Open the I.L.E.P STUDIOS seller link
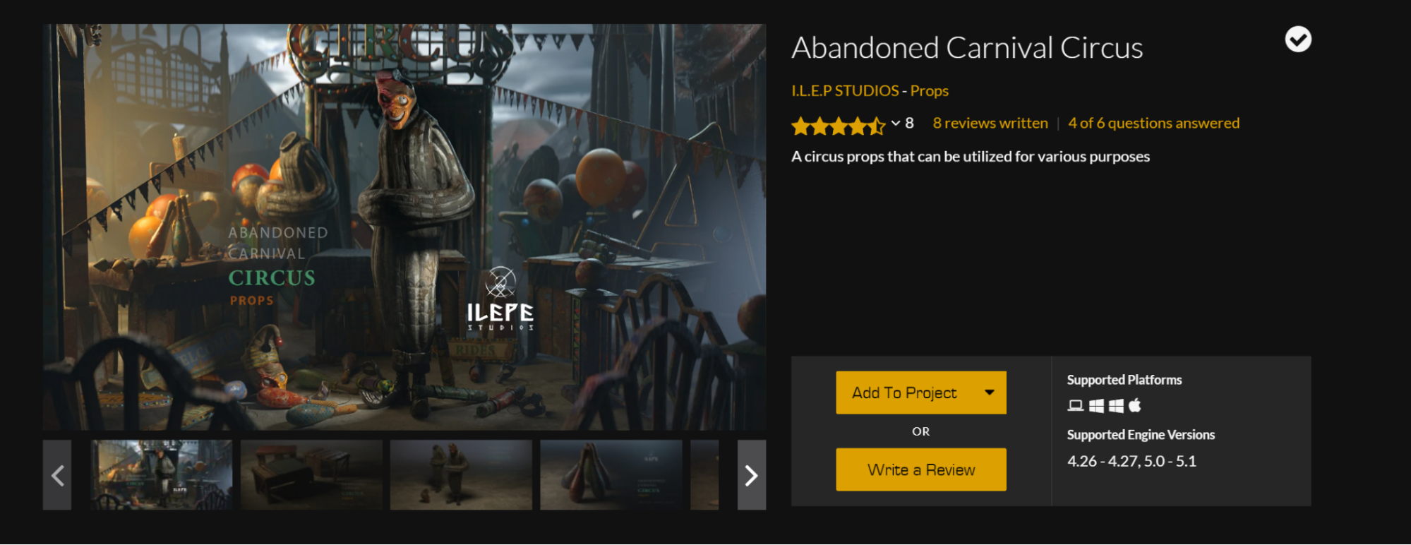Image resolution: width=1411 pixels, height=545 pixels. tap(845, 91)
